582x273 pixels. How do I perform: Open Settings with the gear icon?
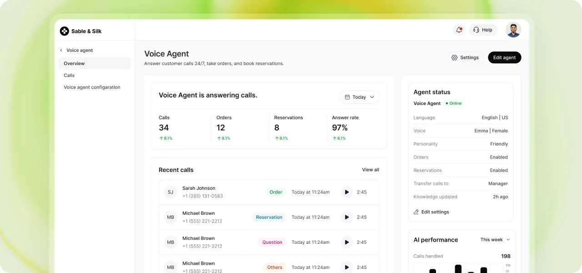tap(465, 57)
